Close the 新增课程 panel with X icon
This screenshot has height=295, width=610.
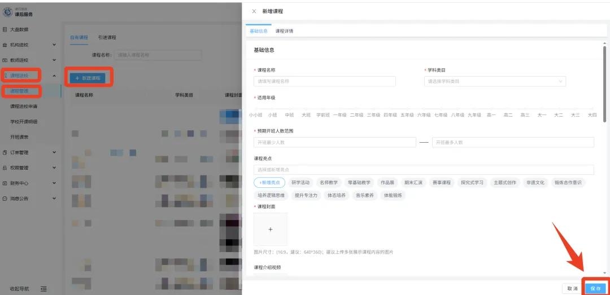click(254, 11)
